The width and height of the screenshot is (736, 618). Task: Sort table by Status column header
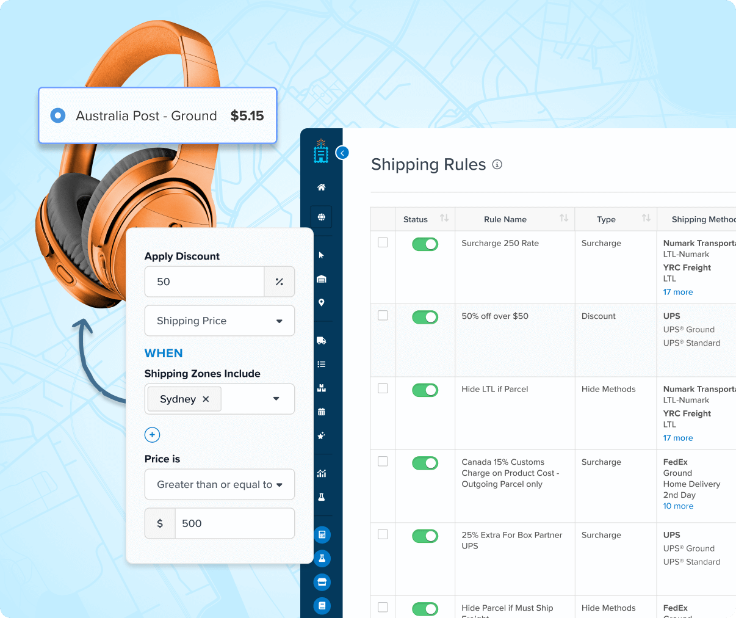pos(444,218)
